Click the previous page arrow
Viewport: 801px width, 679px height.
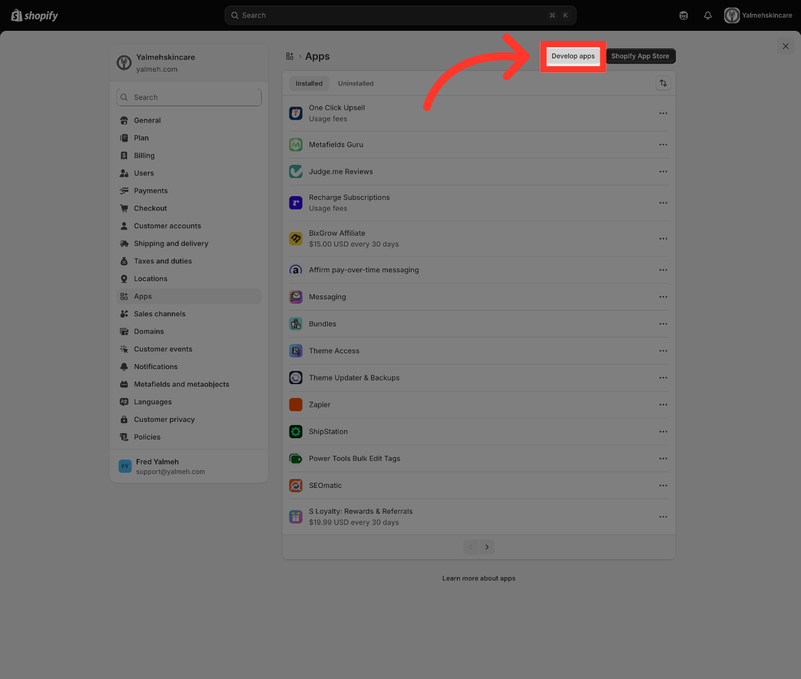click(x=471, y=547)
